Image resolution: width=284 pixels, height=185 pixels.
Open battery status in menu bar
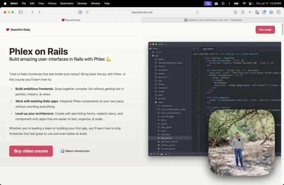[x=236, y=3]
